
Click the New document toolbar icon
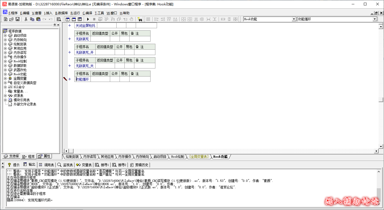6,19
